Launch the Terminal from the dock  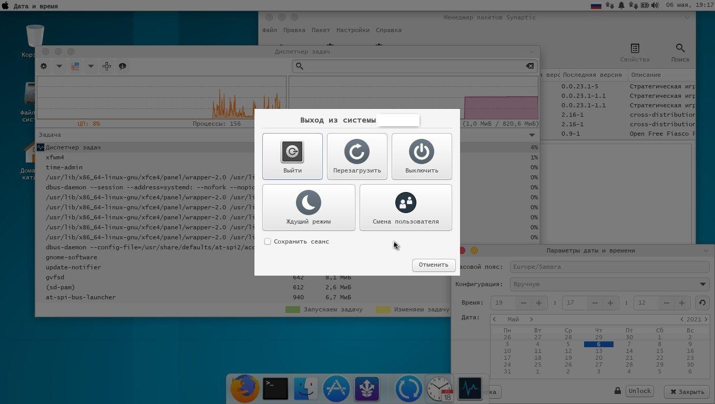pyautogui.click(x=275, y=389)
